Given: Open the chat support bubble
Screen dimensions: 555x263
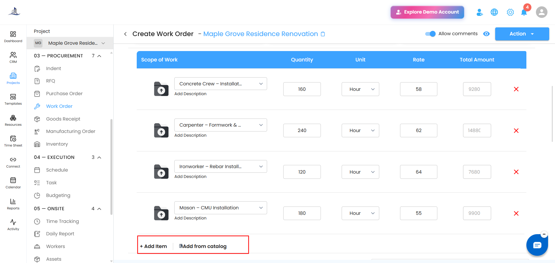Looking at the screenshot, I should [x=537, y=245].
